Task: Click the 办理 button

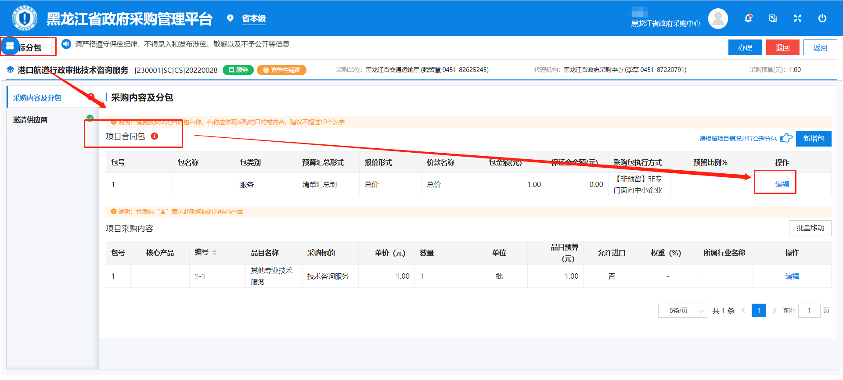Action: click(x=745, y=47)
